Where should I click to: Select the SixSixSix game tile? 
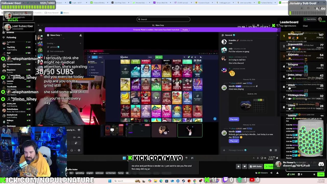click(146, 98)
